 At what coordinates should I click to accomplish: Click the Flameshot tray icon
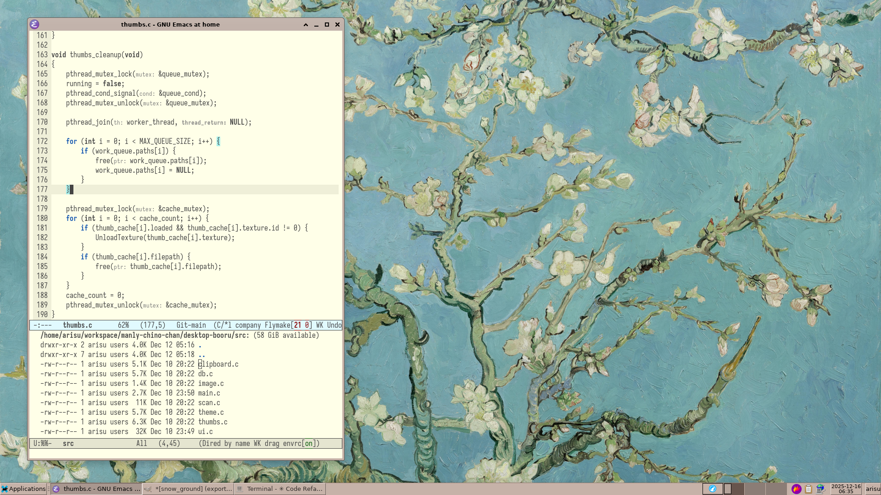pos(796,489)
